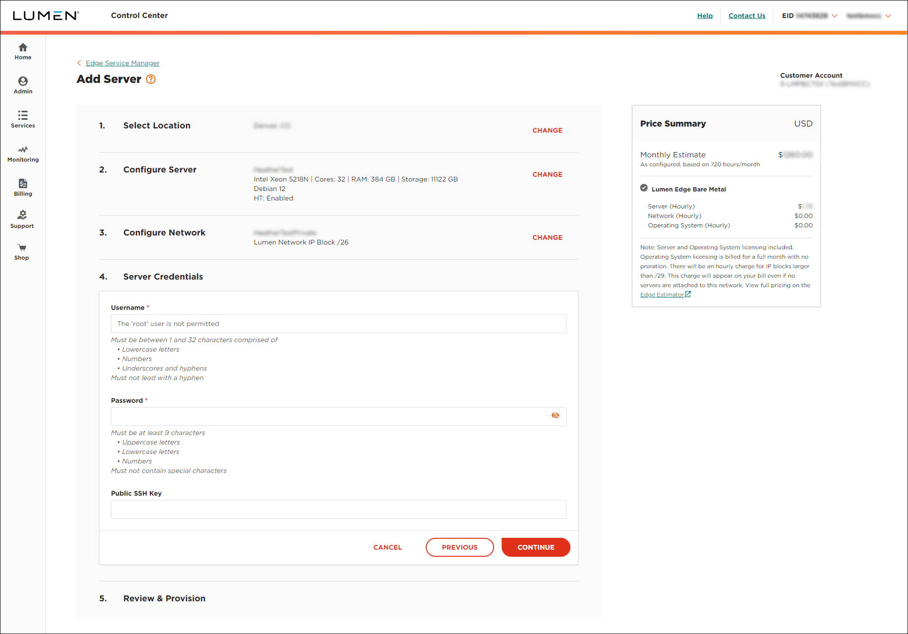Open the Home sidebar icon
This screenshot has height=634, width=908.
coord(23,47)
